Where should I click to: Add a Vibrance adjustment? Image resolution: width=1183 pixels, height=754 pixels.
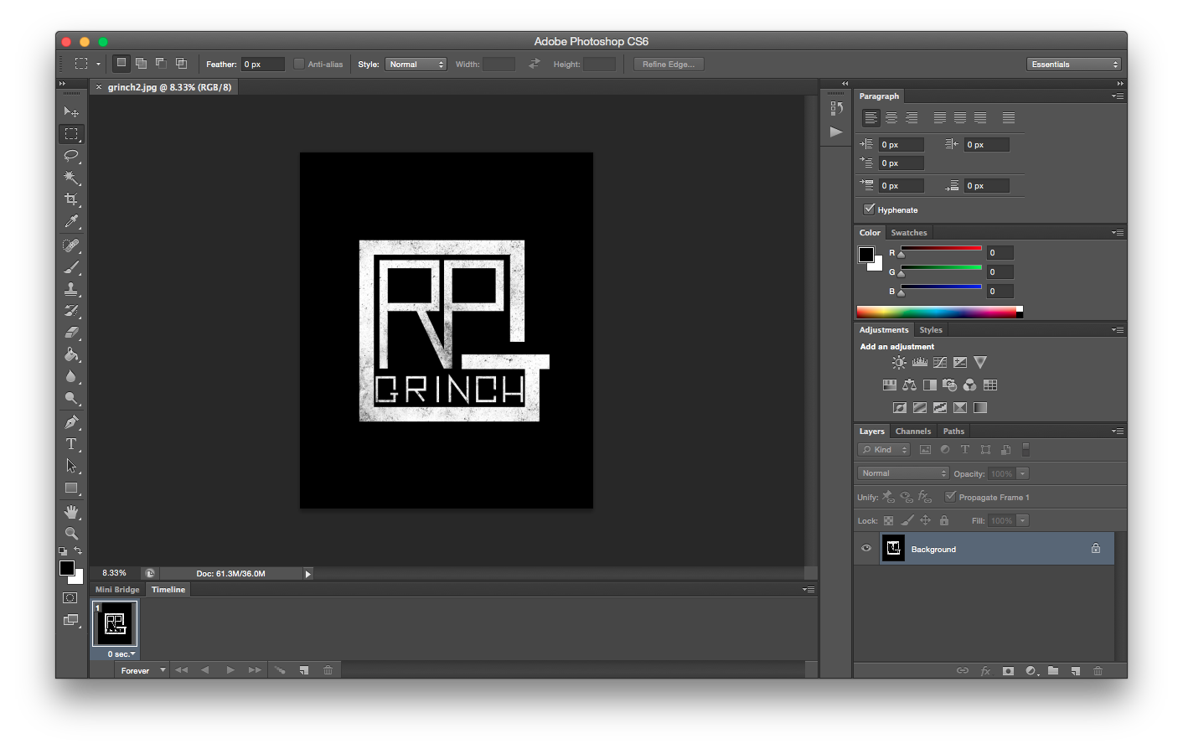(980, 363)
